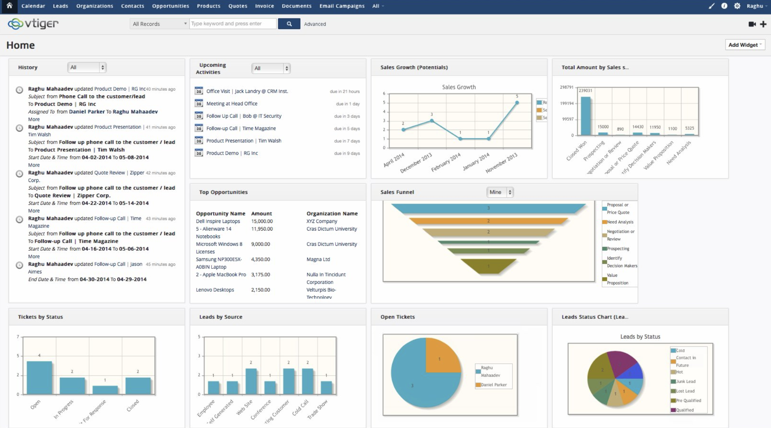
Task: Open Sales Funnel Mine dropdown
Action: point(500,192)
